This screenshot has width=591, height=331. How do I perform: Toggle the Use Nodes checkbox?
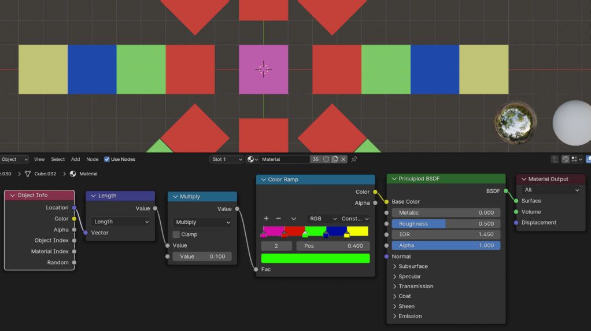pyautogui.click(x=107, y=159)
